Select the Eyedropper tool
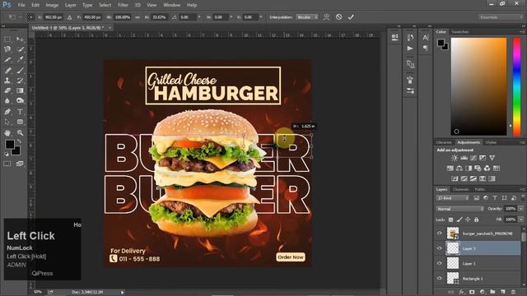The height and width of the screenshot is (296, 527). 20,60
